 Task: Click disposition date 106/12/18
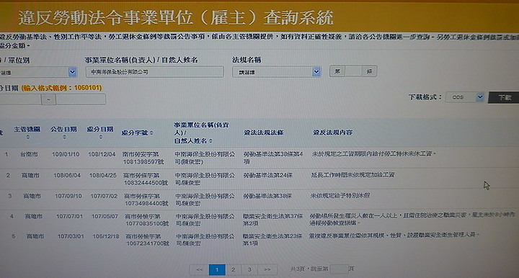[x=105, y=236]
